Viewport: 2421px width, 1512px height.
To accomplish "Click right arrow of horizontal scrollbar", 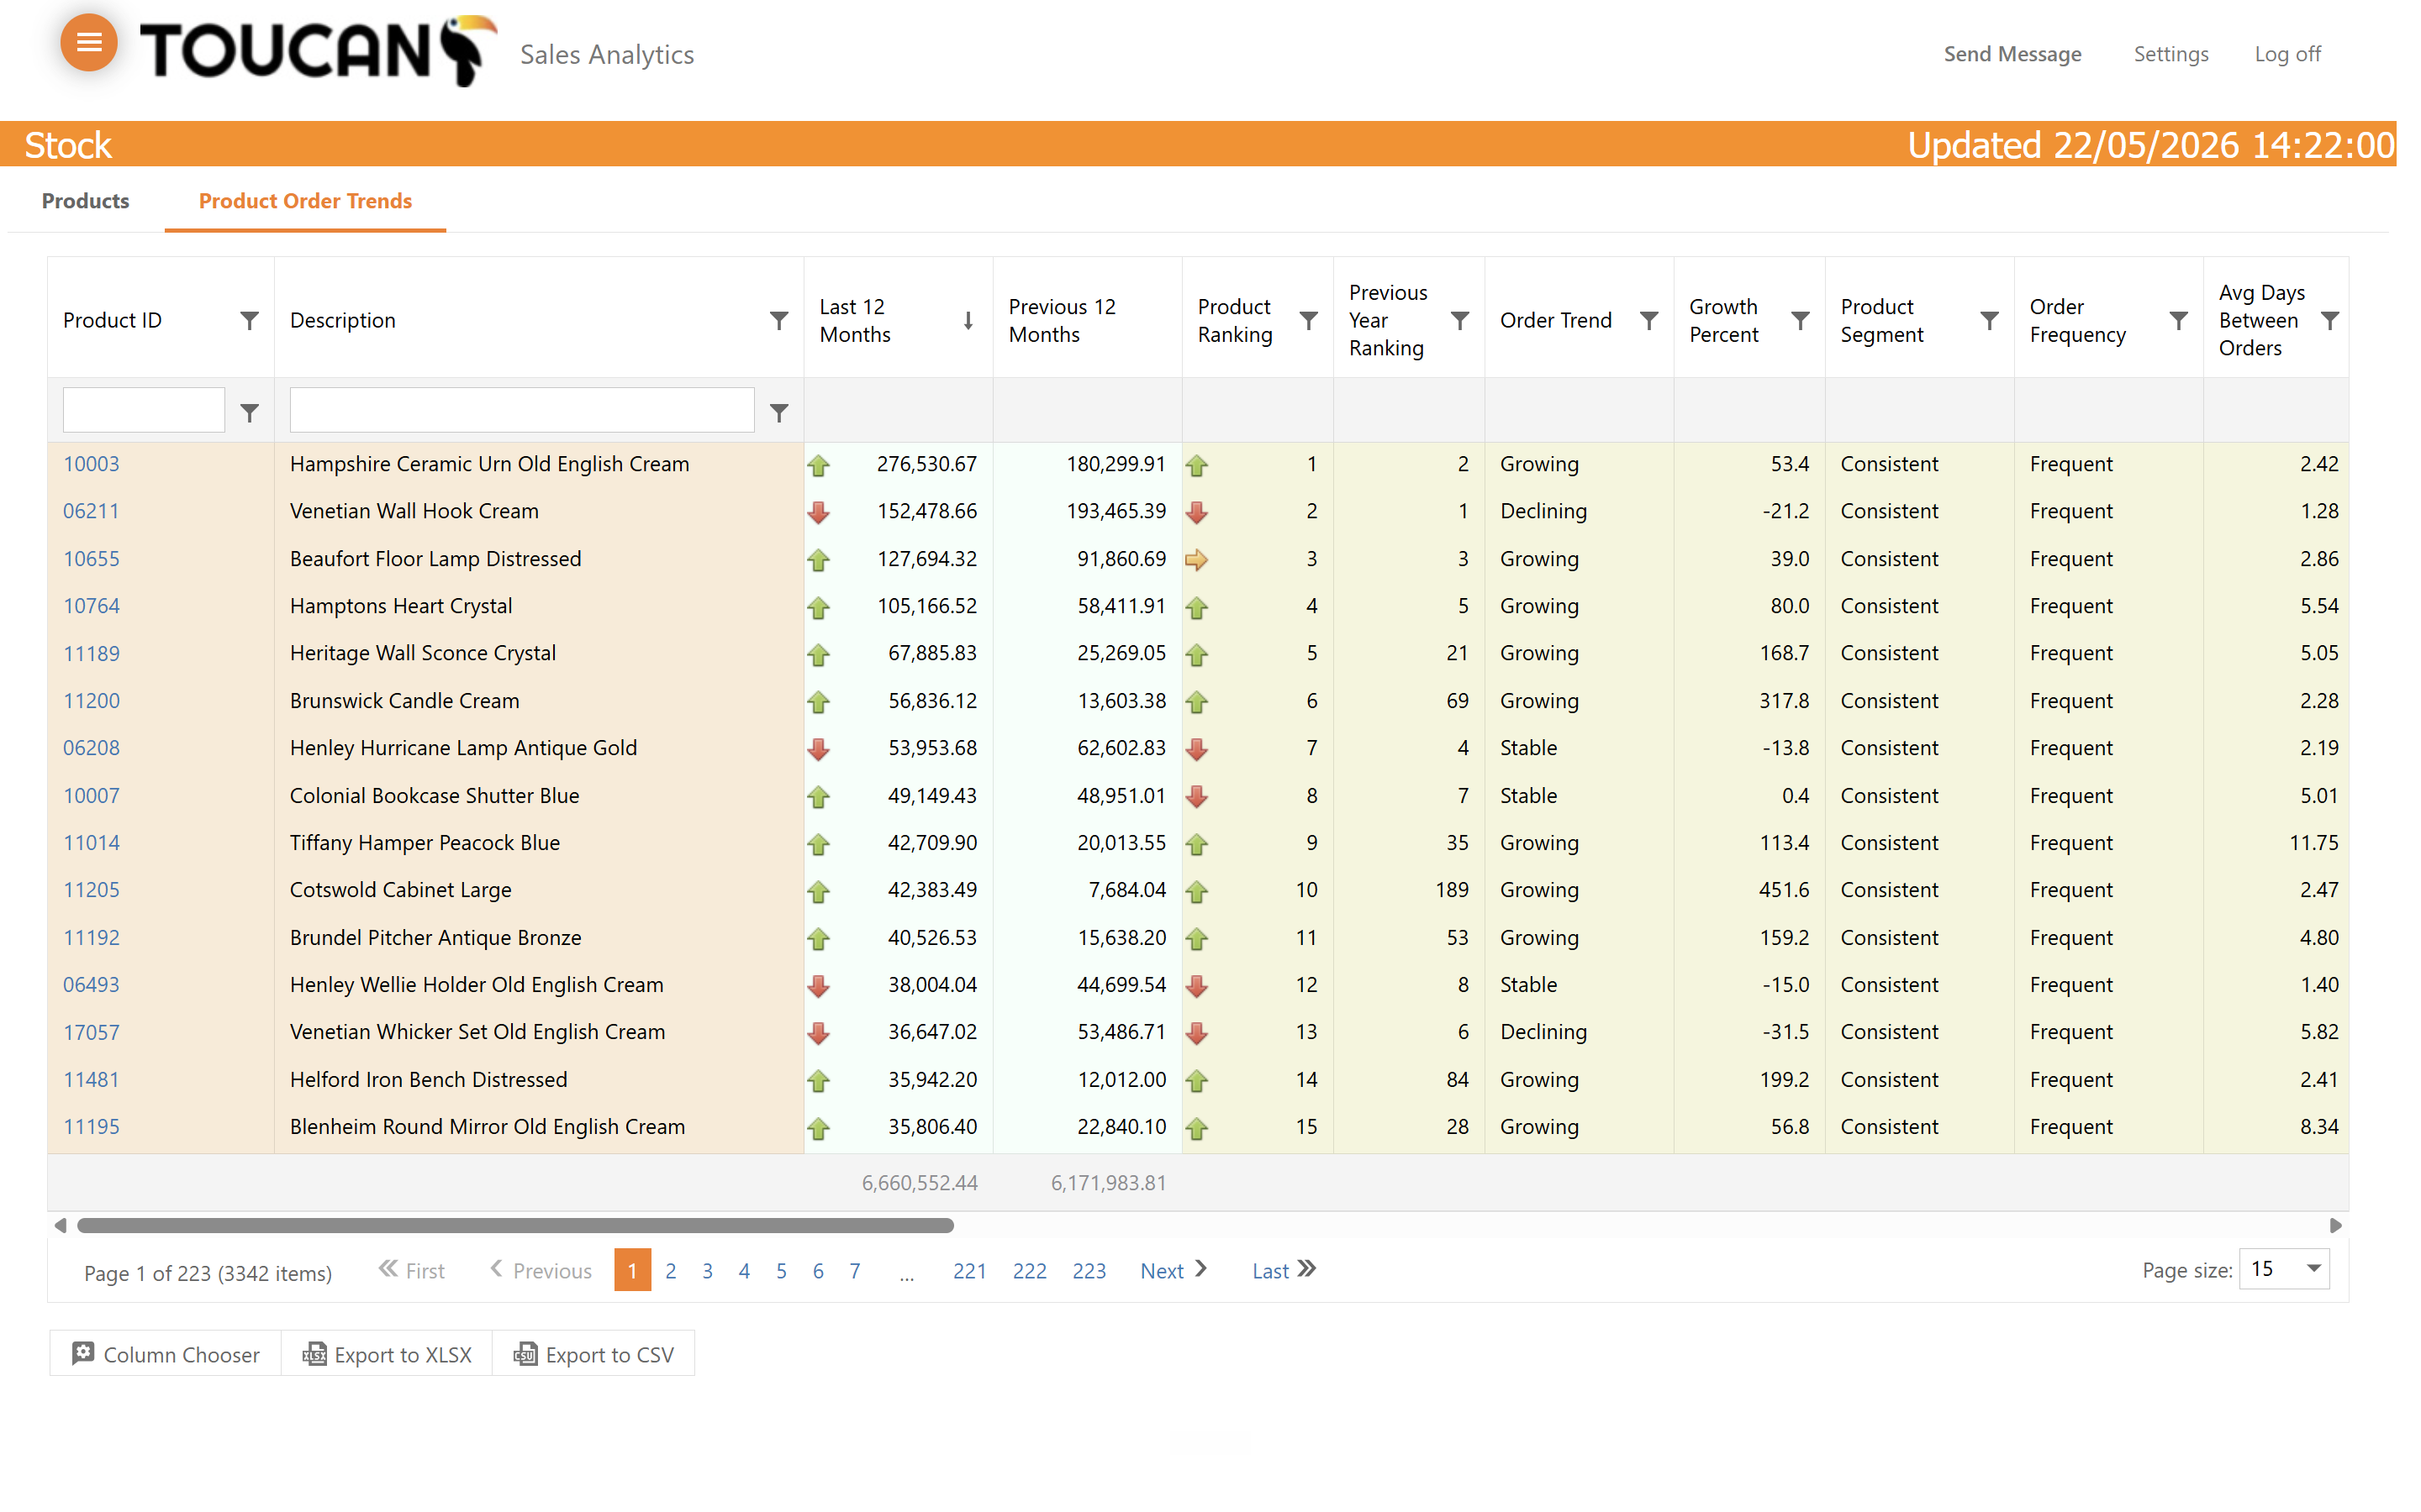I will (x=2335, y=1225).
